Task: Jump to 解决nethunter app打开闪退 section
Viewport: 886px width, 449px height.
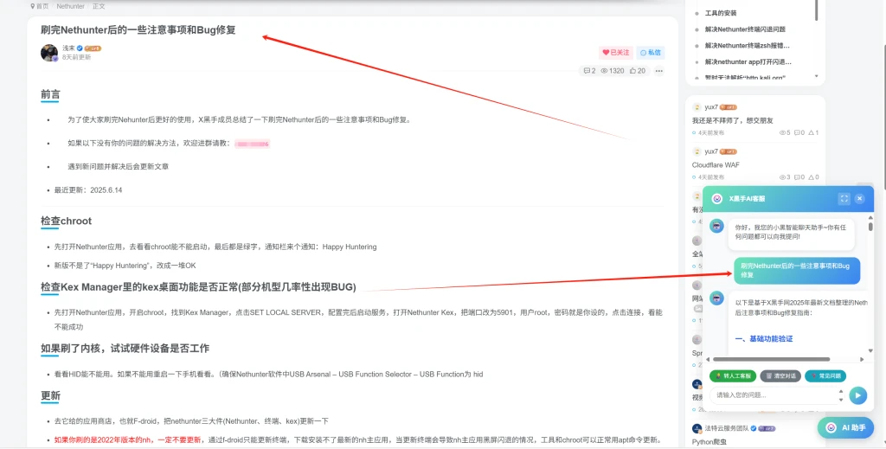Action: click(748, 61)
